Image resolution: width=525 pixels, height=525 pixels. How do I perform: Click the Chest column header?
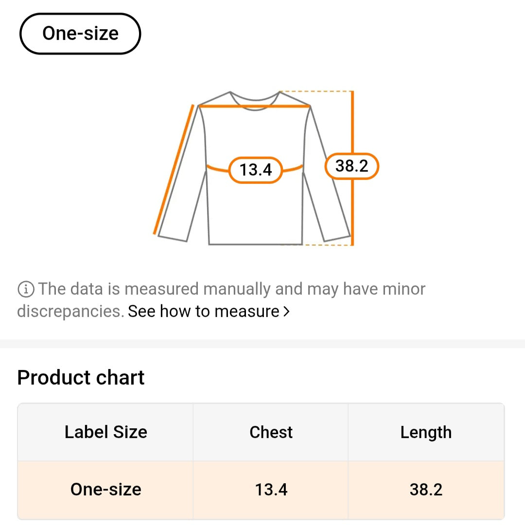(x=271, y=432)
